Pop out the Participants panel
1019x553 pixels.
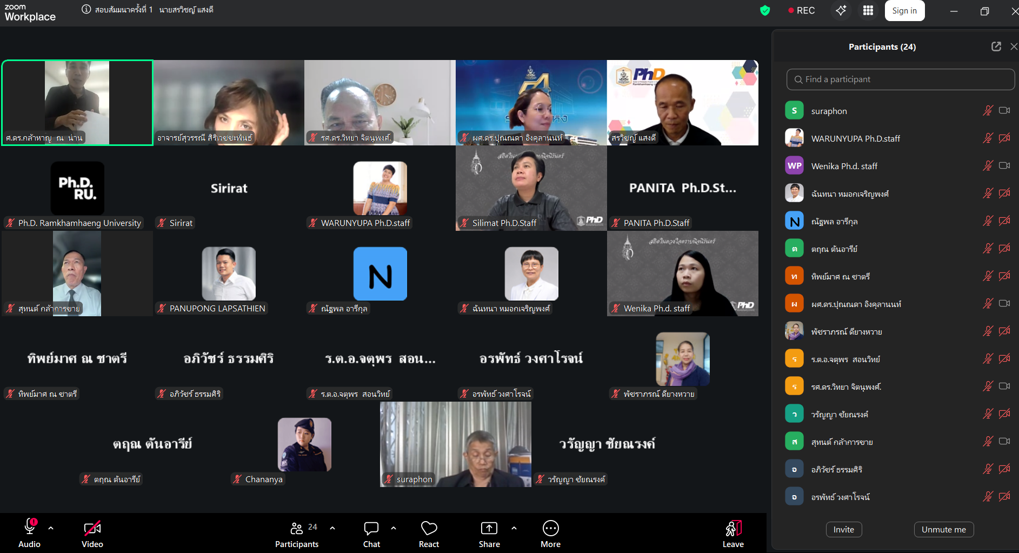pos(996,46)
